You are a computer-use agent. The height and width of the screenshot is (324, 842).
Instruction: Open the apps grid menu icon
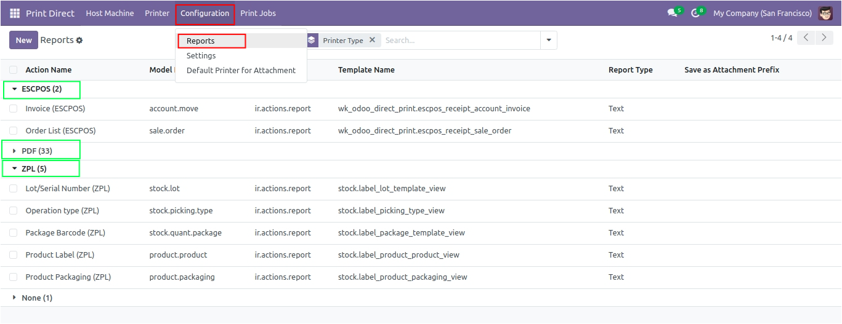pyautogui.click(x=15, y=13)
